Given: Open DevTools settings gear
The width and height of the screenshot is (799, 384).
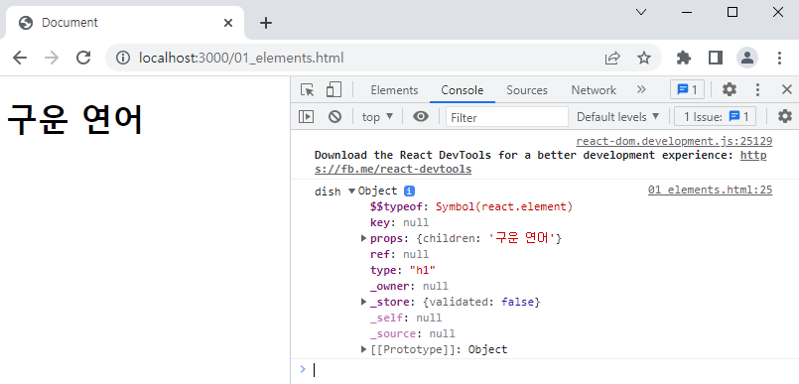Looking at the screenshot, I should [x=730, y=90].
